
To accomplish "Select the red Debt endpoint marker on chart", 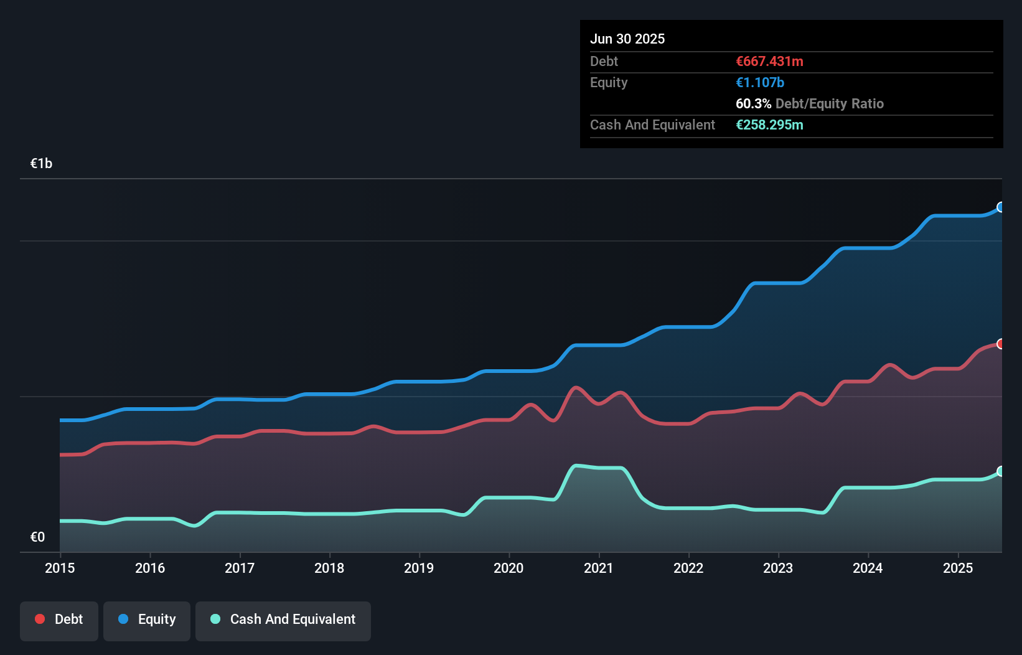I will click(1001, 344).
